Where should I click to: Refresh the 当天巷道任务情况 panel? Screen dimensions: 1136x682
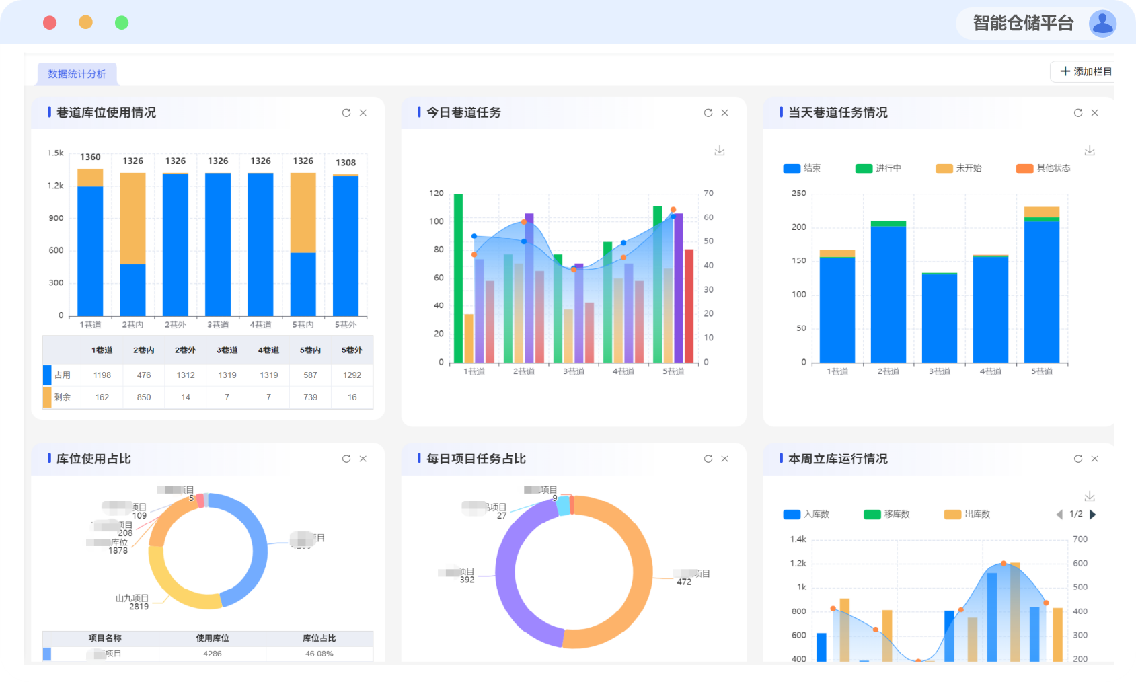click(1077, 113)
